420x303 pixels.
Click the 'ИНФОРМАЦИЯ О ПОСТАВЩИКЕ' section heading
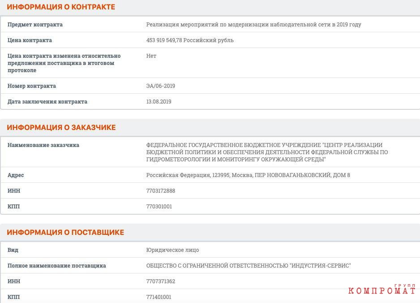65,232
